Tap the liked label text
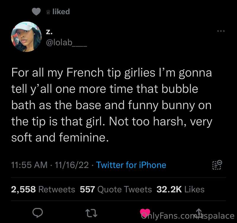Image resolution: width=237 pixels, height=223 pixels. 61,12
